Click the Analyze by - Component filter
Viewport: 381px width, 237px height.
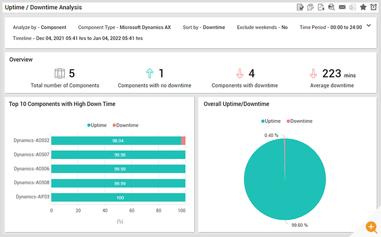(x=39, y=27)
